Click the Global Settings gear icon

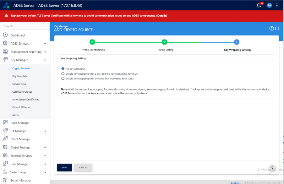5,147
